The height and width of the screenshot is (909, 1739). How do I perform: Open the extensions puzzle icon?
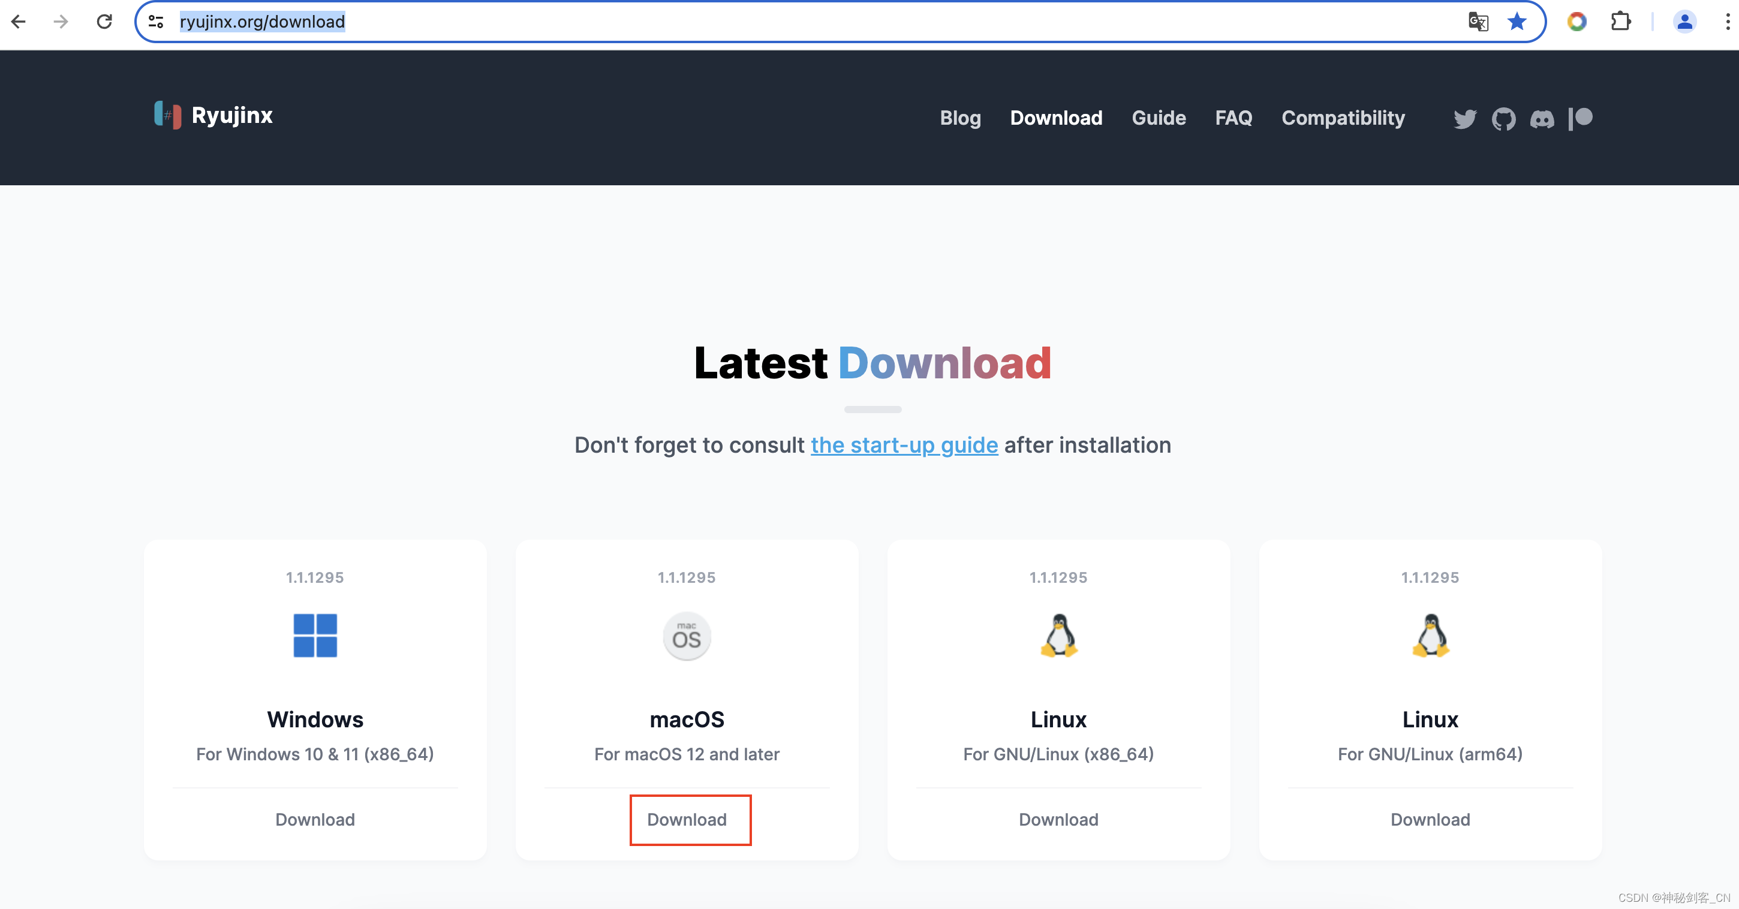(1620, 22)
